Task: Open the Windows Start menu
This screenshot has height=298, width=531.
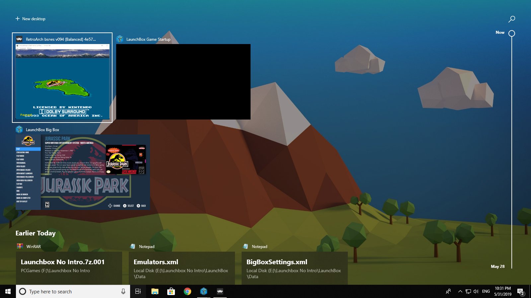Action: (8, 291)
